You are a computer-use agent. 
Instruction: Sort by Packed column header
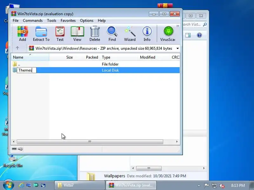click(87, 57)
